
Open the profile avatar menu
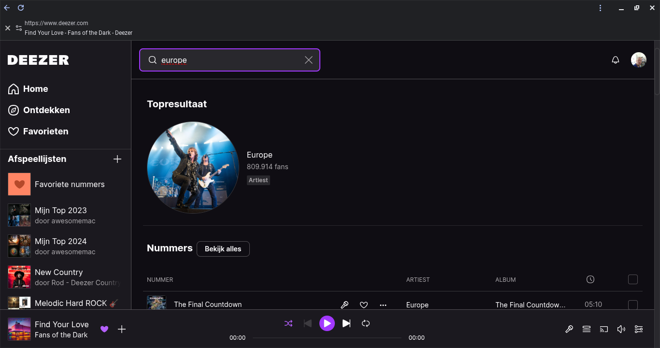click(x=639, y=60)
